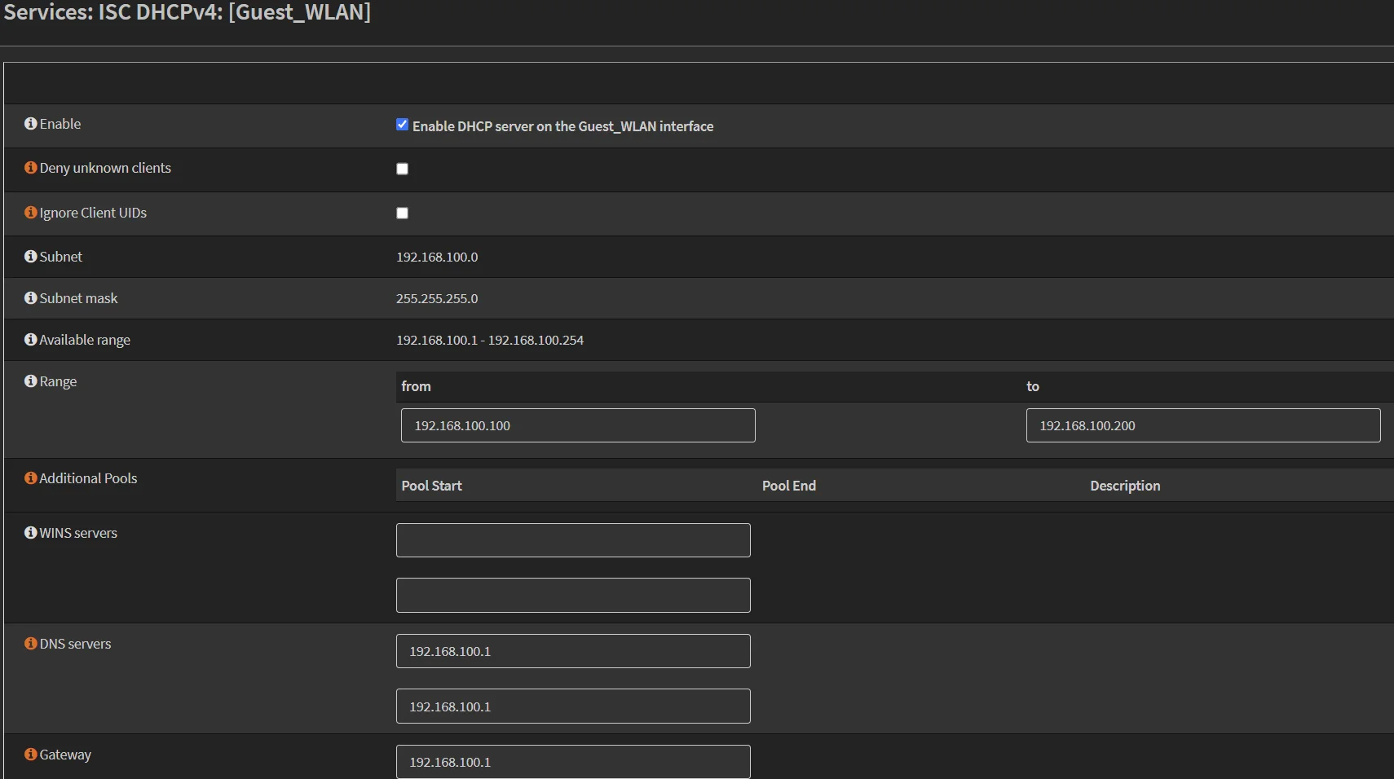This screenshot has height=779, width=1394.
Task: Click the second WINS servers field
Action: coord(573,596)
